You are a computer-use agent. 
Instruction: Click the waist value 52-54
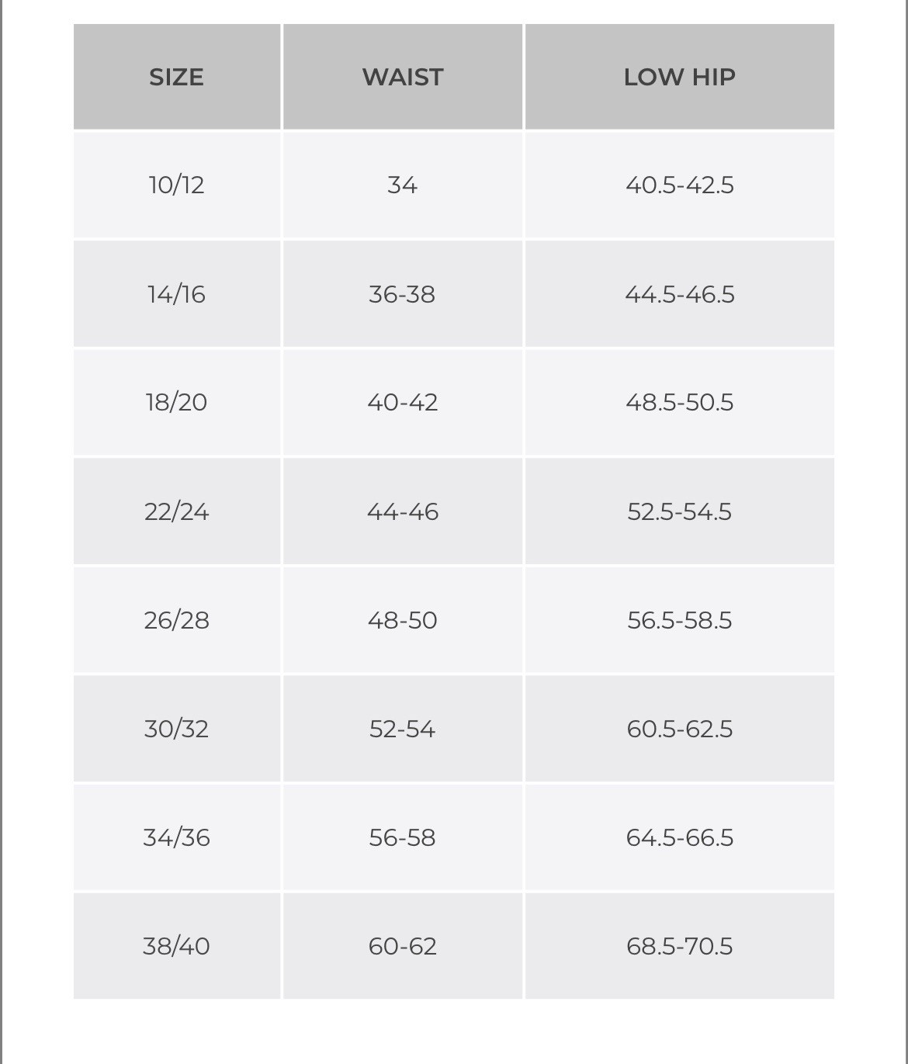(403, 729)
